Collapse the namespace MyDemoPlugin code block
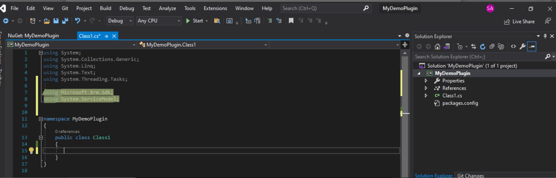This screenshot has width=556, height=178. 41,119
